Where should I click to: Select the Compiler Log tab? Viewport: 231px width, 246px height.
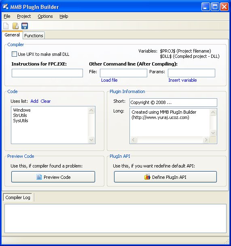pyautogui.click(x=18, y=197)
